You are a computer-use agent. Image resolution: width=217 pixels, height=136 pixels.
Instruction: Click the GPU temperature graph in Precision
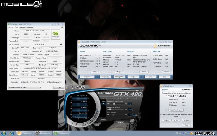(80, 99)
